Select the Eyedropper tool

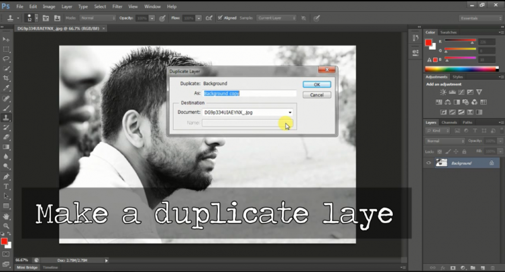6,88
